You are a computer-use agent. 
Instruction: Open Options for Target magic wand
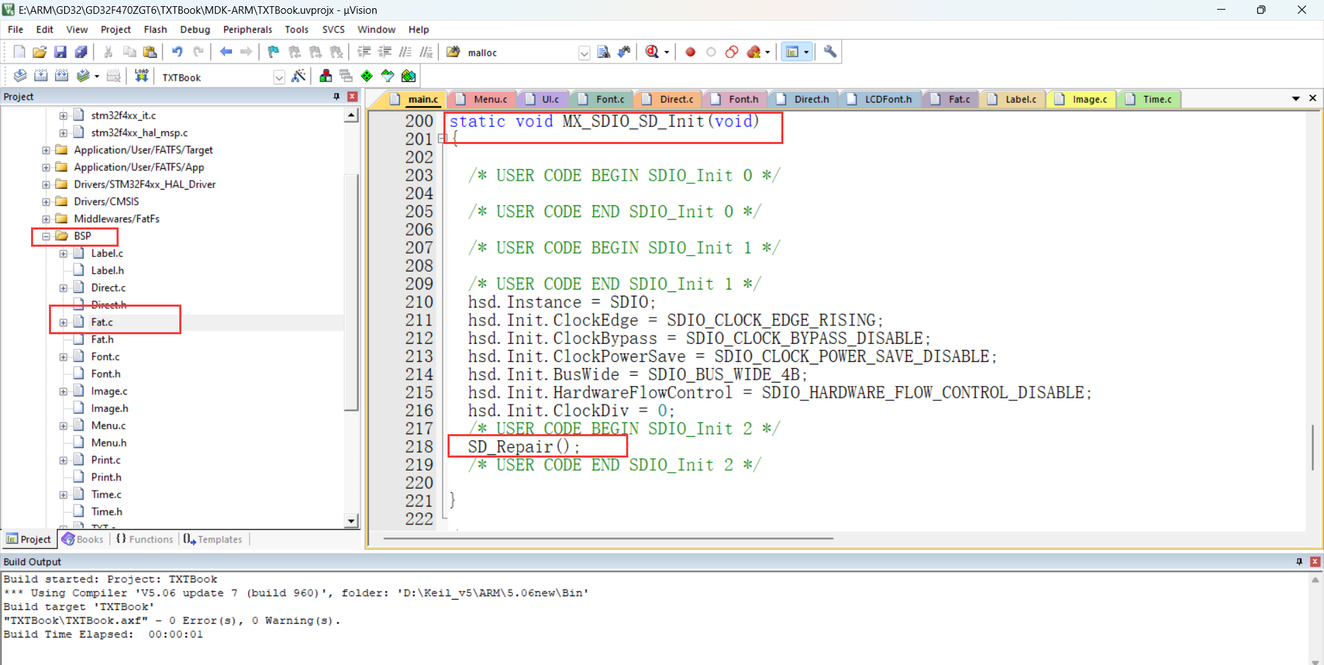pyautogui.click(x=299, y=76)
